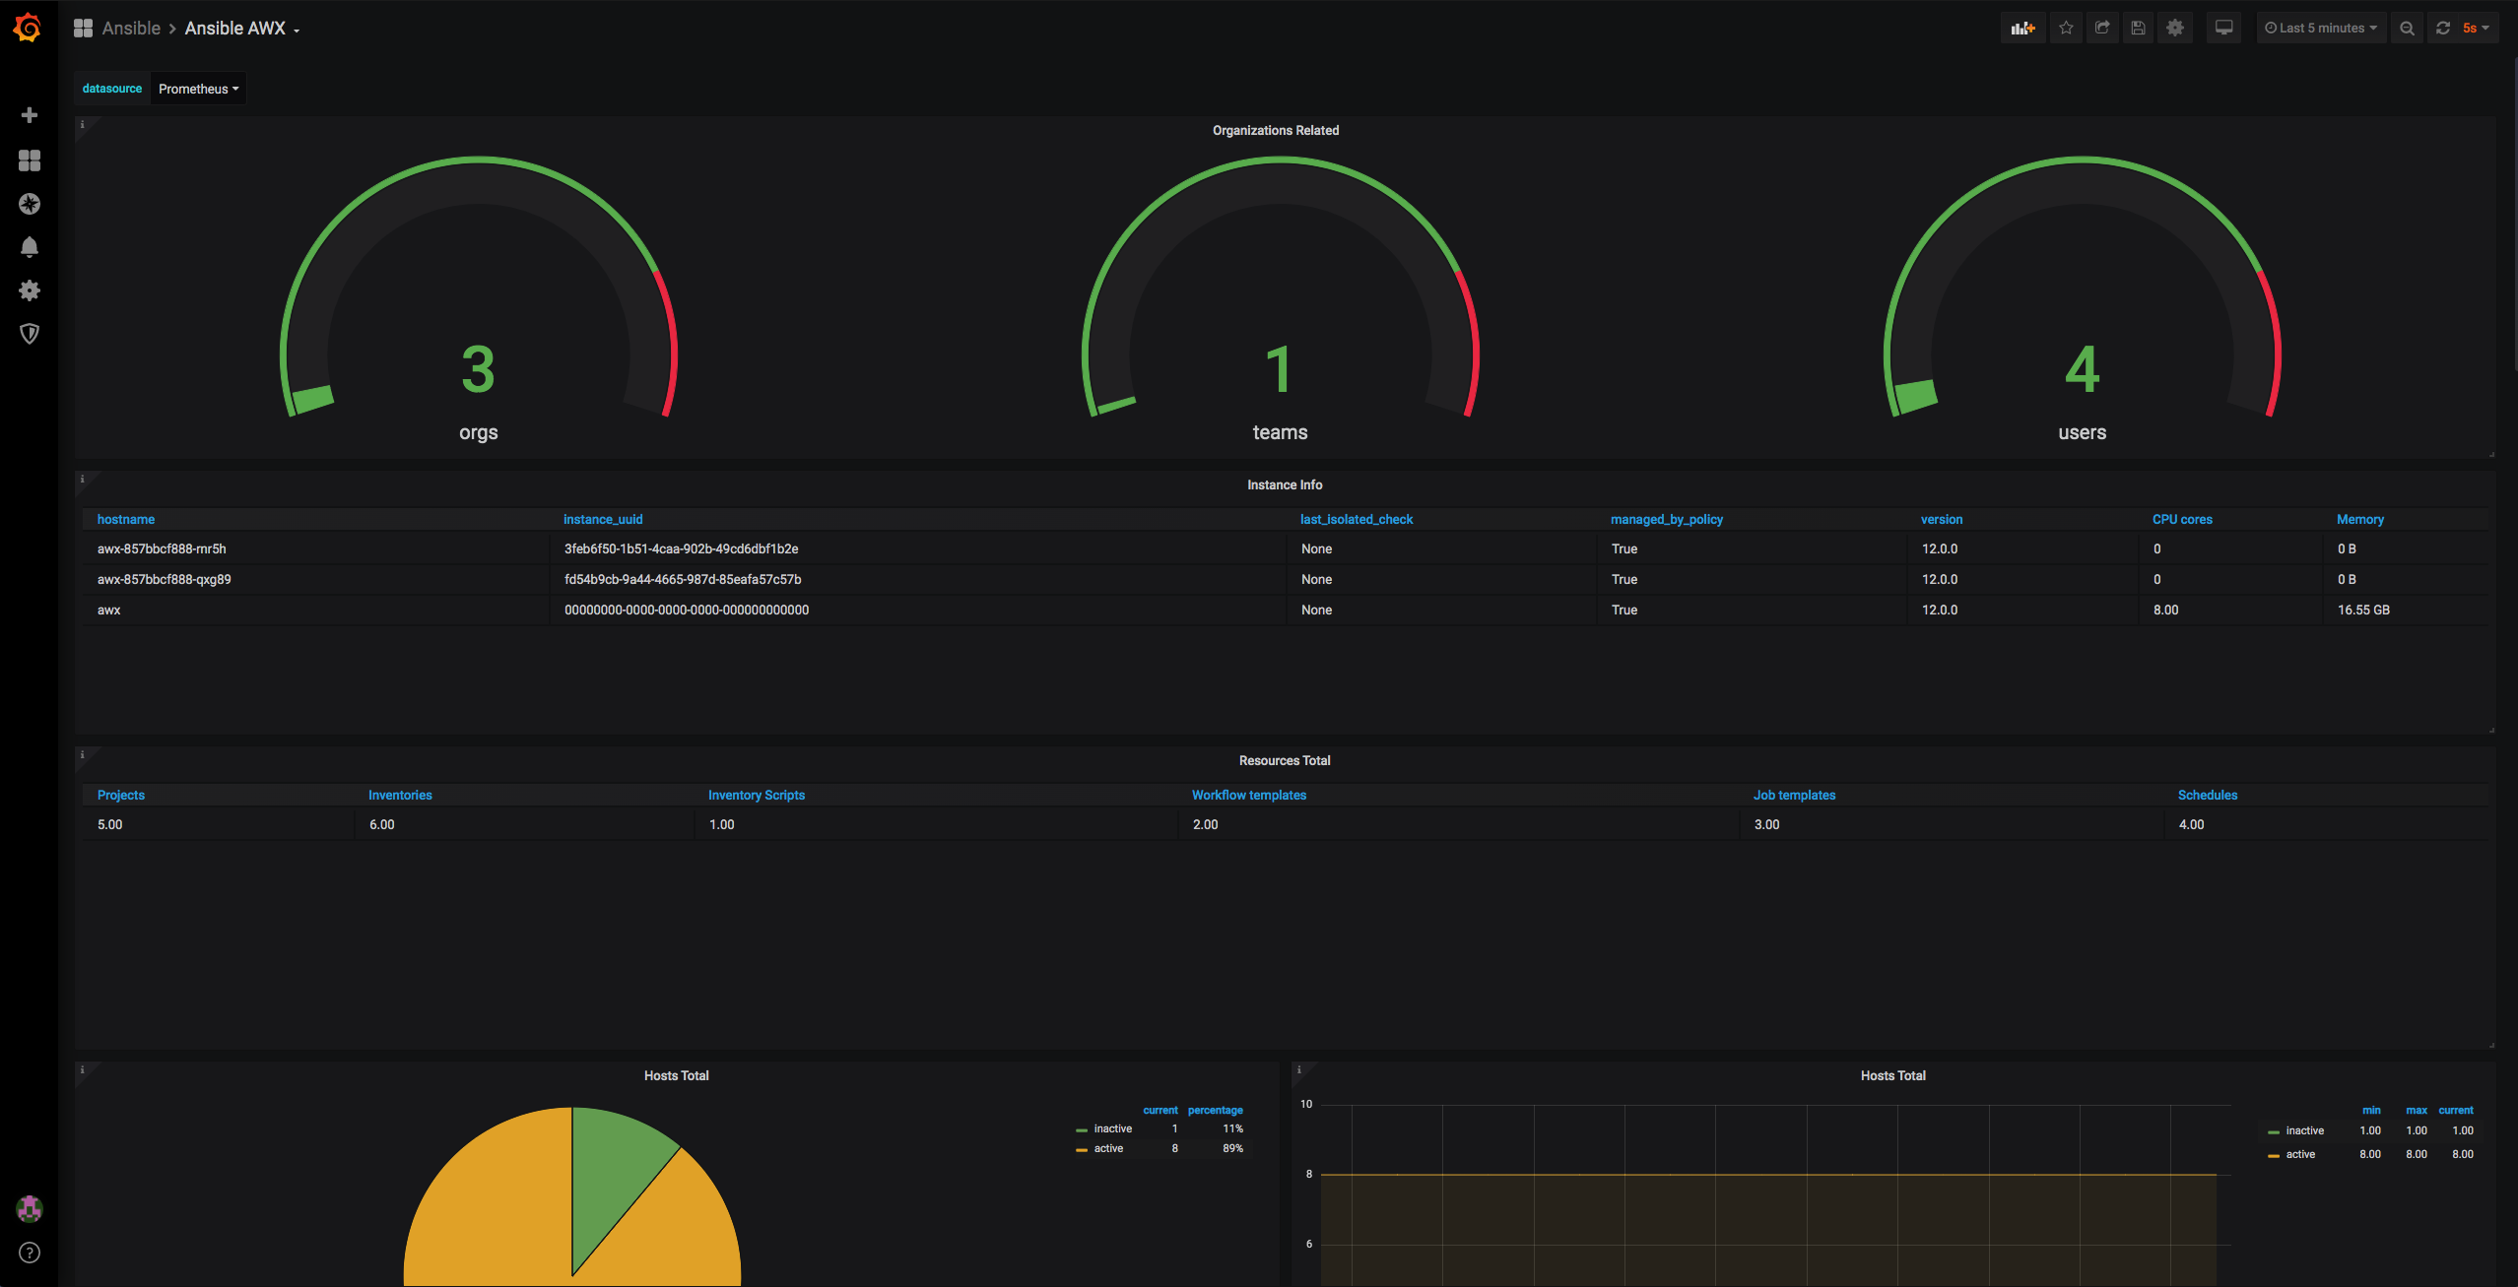Sort Resources table by Job templates
Image resolution: width=2518 pixels, height=1287 pixels.
click(x=1794, y=795)
